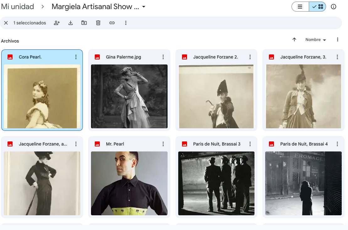Open Jacqueline Forzane, 3. options menu

pos(337,57)
